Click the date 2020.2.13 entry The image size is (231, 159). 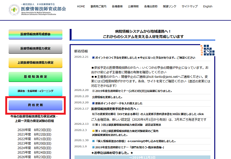point(82,124)
